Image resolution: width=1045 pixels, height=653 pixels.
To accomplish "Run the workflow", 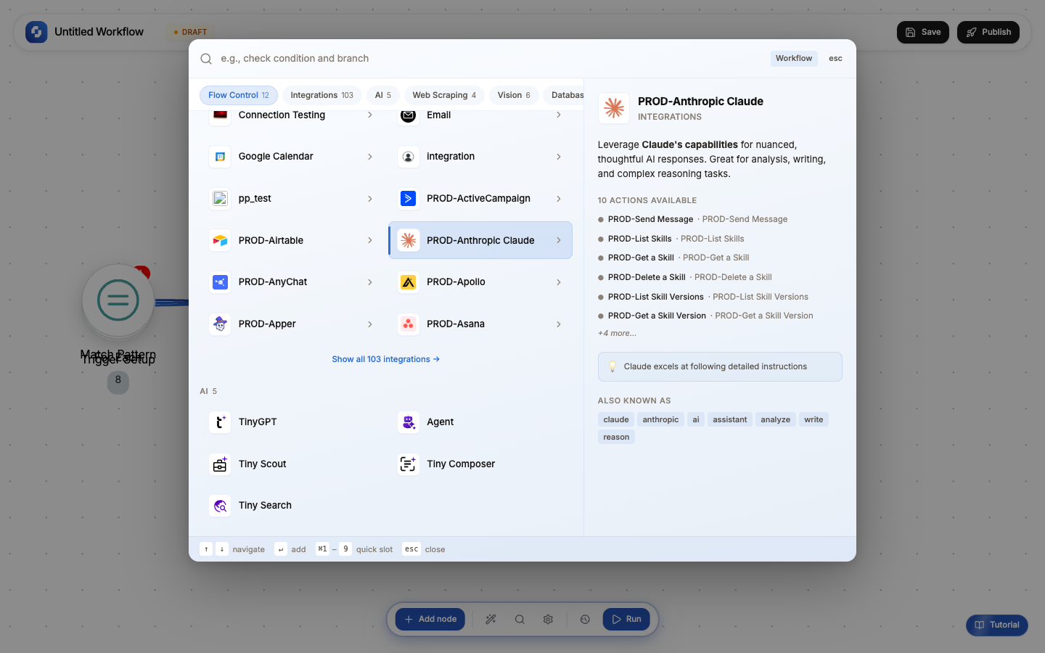I will point(626,620).
